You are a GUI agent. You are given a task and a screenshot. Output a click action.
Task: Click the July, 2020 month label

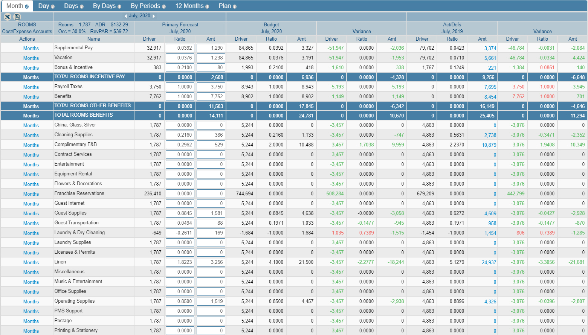(139, 16)
